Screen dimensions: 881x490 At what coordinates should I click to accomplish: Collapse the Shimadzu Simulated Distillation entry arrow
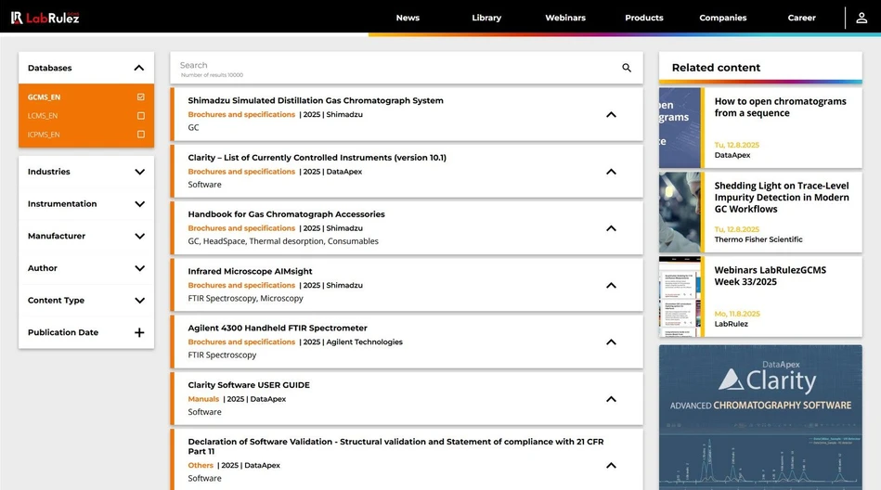[611, 115]
